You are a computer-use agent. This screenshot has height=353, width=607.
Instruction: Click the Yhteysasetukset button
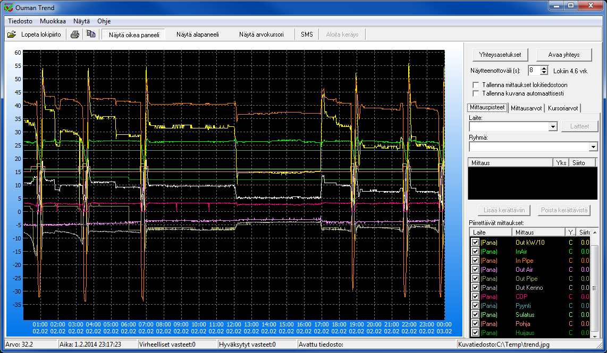[x=499, y=55]
